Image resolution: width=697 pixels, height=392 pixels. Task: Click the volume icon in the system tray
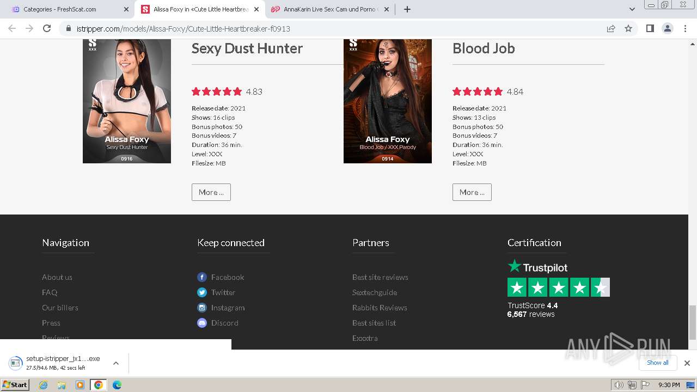point(619,385)
